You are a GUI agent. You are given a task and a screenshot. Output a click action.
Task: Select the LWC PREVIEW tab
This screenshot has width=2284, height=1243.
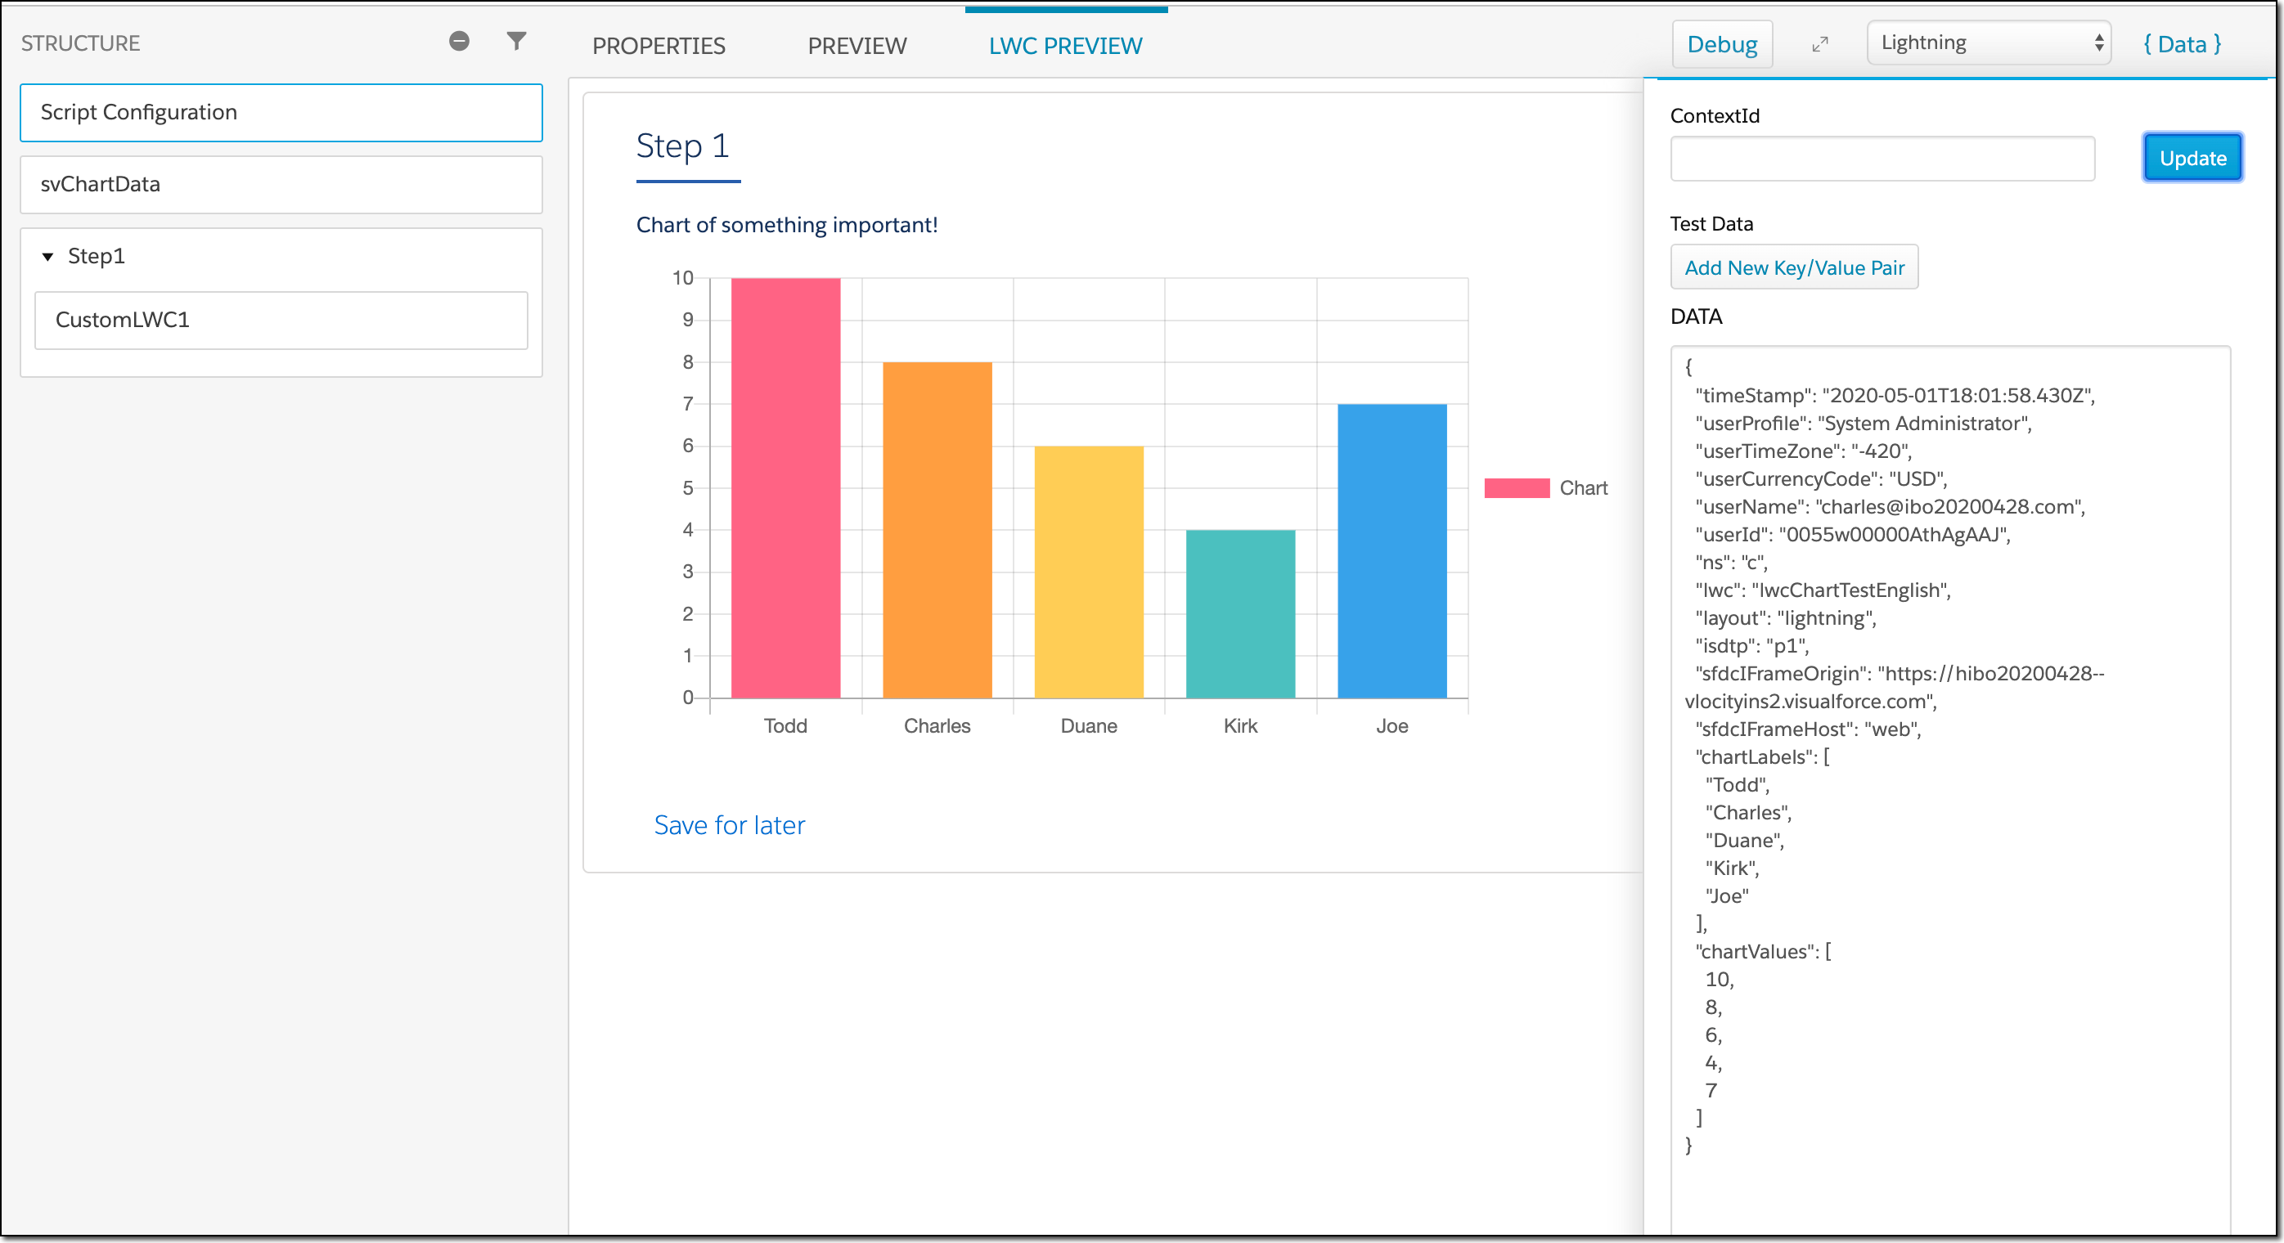[x=1066, y=45]
